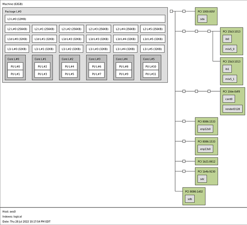Click the Core L#0 label

coord(13,59)
